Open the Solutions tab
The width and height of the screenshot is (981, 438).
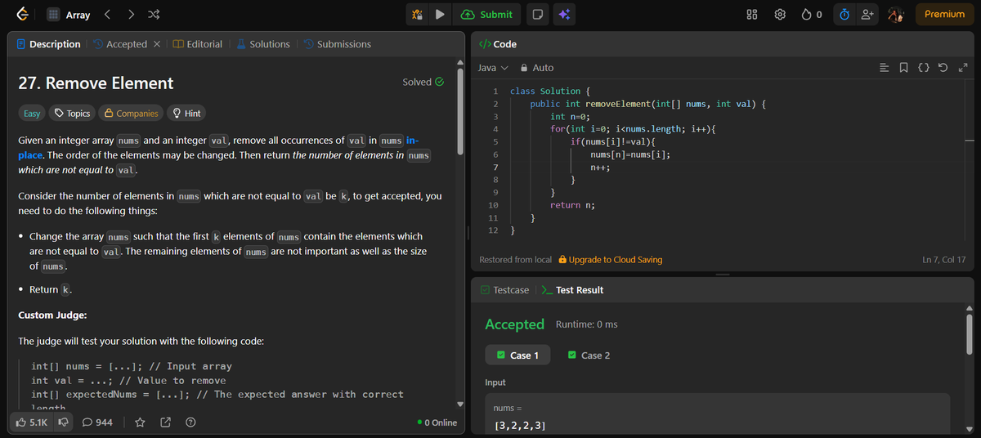click(263, 44)
